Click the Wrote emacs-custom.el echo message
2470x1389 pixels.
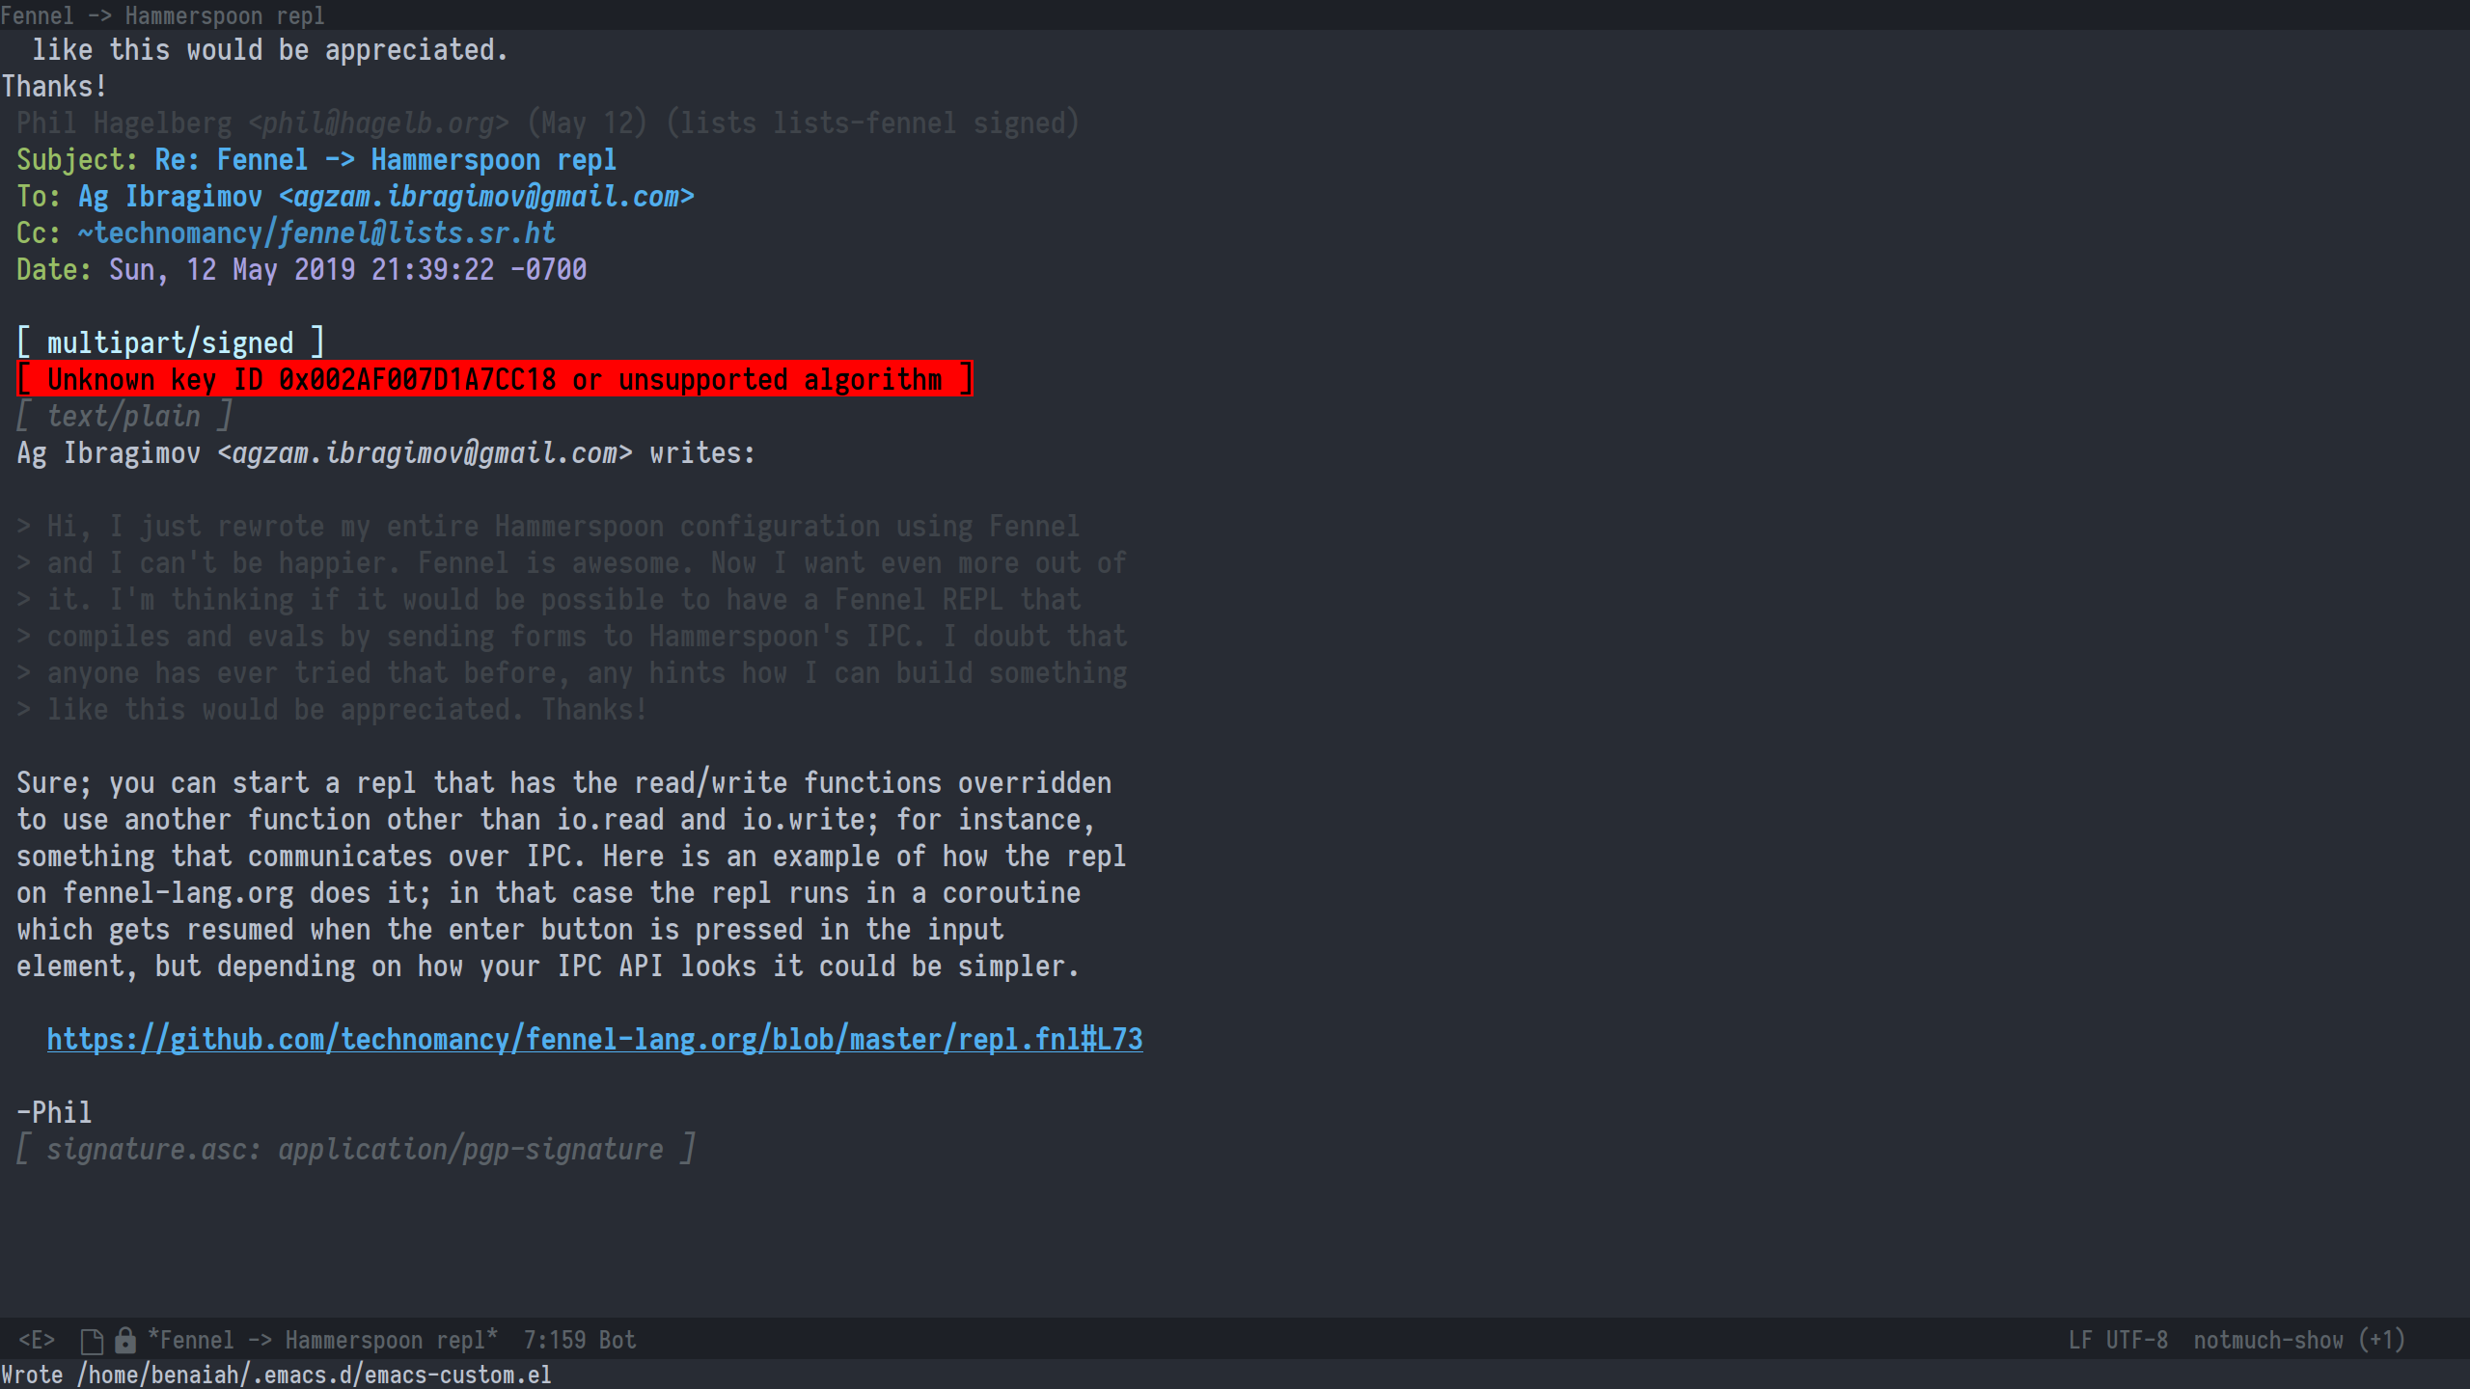pos(277,1375)
